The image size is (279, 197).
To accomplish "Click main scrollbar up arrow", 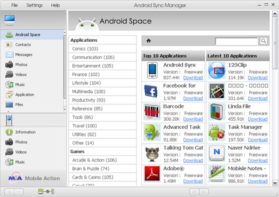I will point(275,14).
